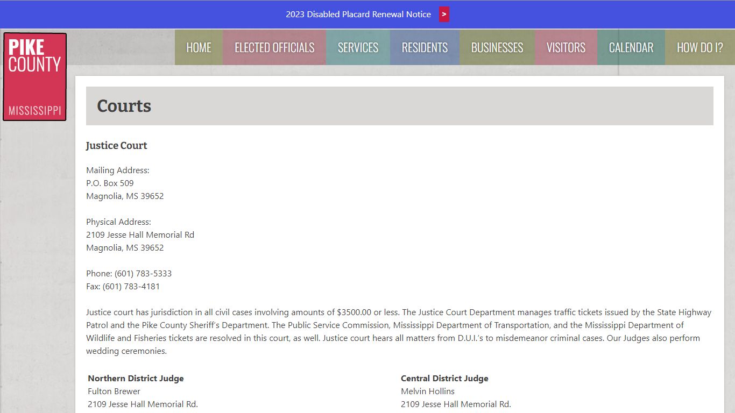The height and width of the screenshot is (413, 735).
Task: Click the Pike County Mississippi logo
Action: [x=34, y=77]
